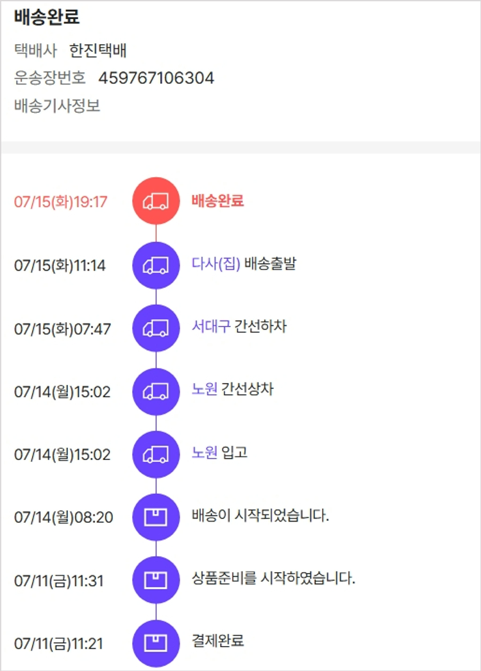This screenshot has width=481, height=671.
Task: Click the box icon next to 결제완료
Action: point(156,643)
